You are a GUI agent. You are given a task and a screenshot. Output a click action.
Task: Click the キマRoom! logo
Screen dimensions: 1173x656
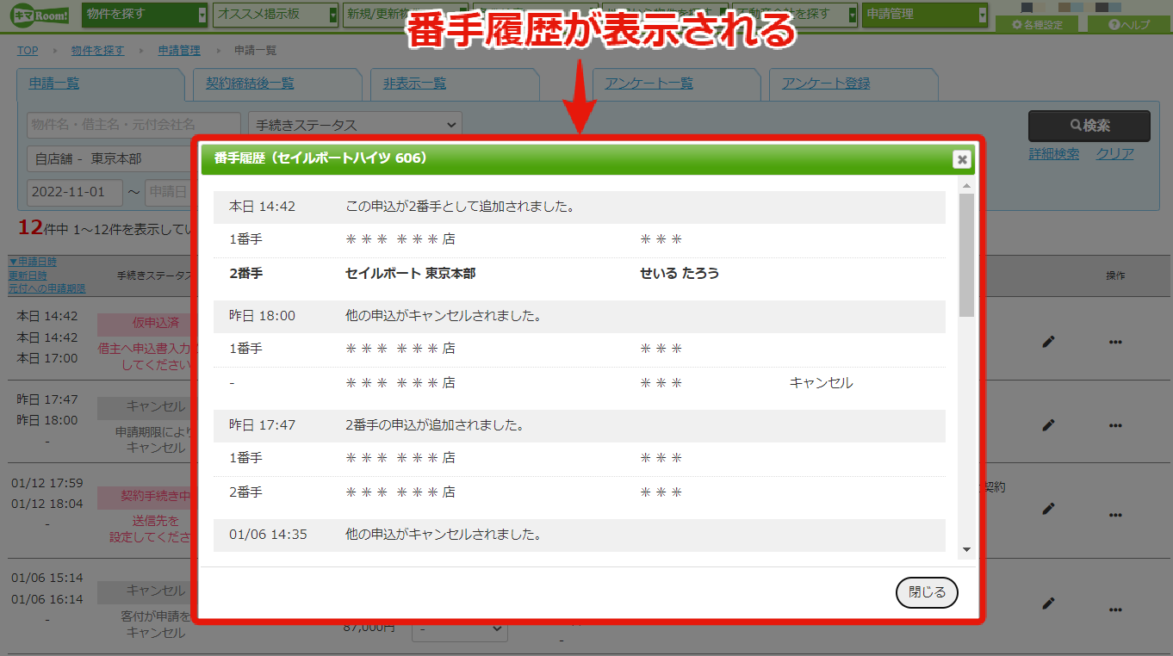click(x=40, y=15)
